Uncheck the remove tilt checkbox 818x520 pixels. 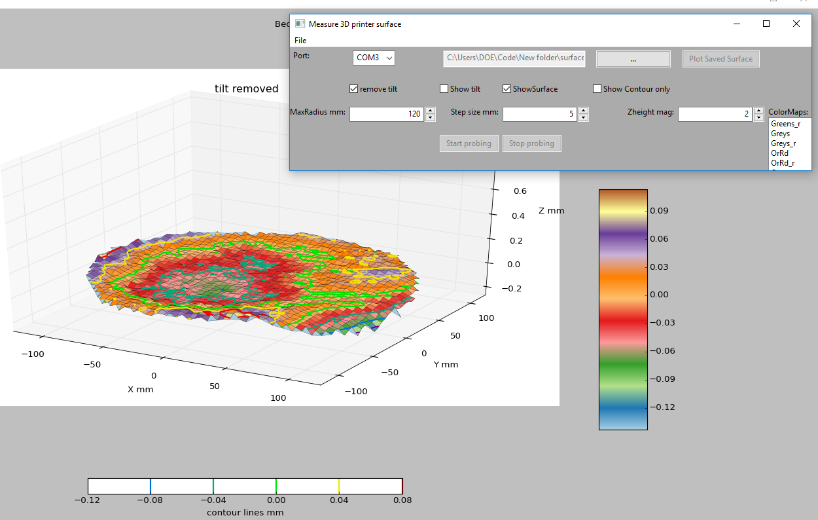tap(354, 89)
